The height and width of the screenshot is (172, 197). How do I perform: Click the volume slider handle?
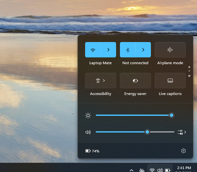(147, 132)
